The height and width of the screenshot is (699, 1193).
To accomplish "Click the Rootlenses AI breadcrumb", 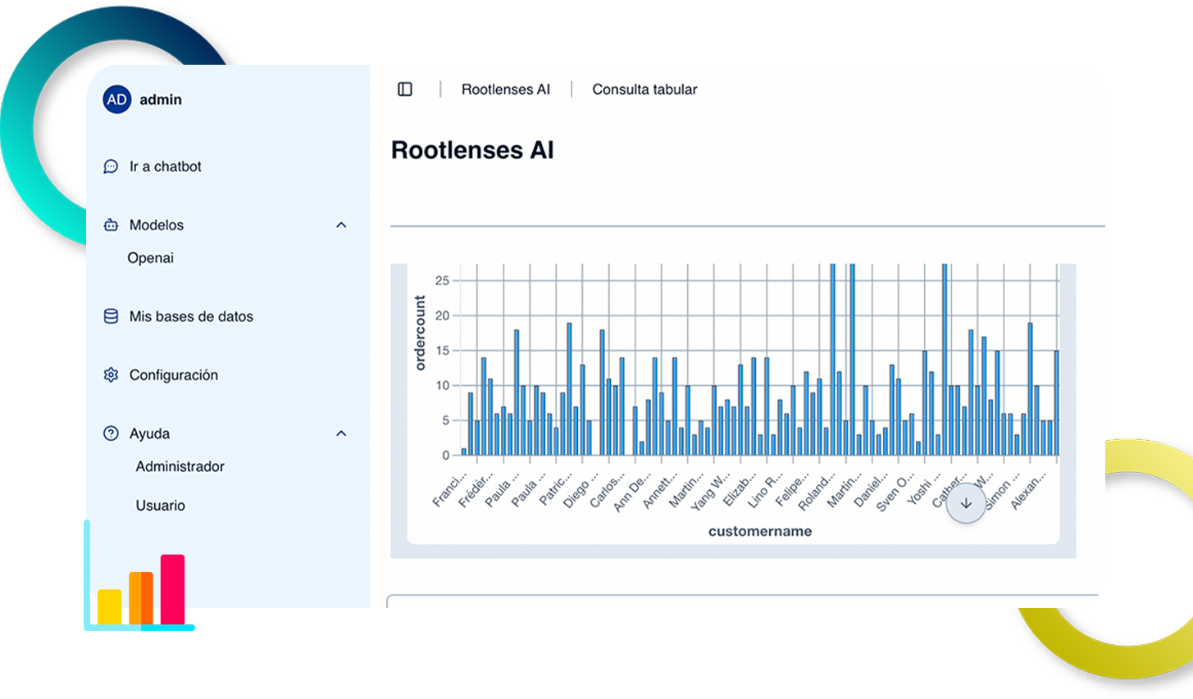I will point(506,89).
